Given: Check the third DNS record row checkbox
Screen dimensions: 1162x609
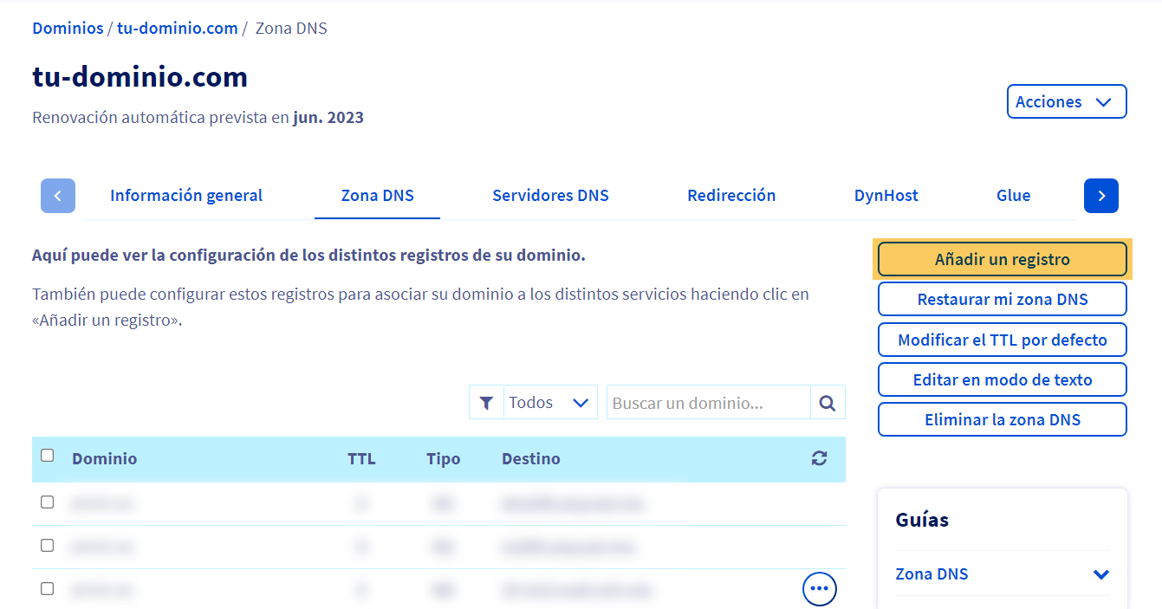Looking at the screenshot, I should pos(48,589).
